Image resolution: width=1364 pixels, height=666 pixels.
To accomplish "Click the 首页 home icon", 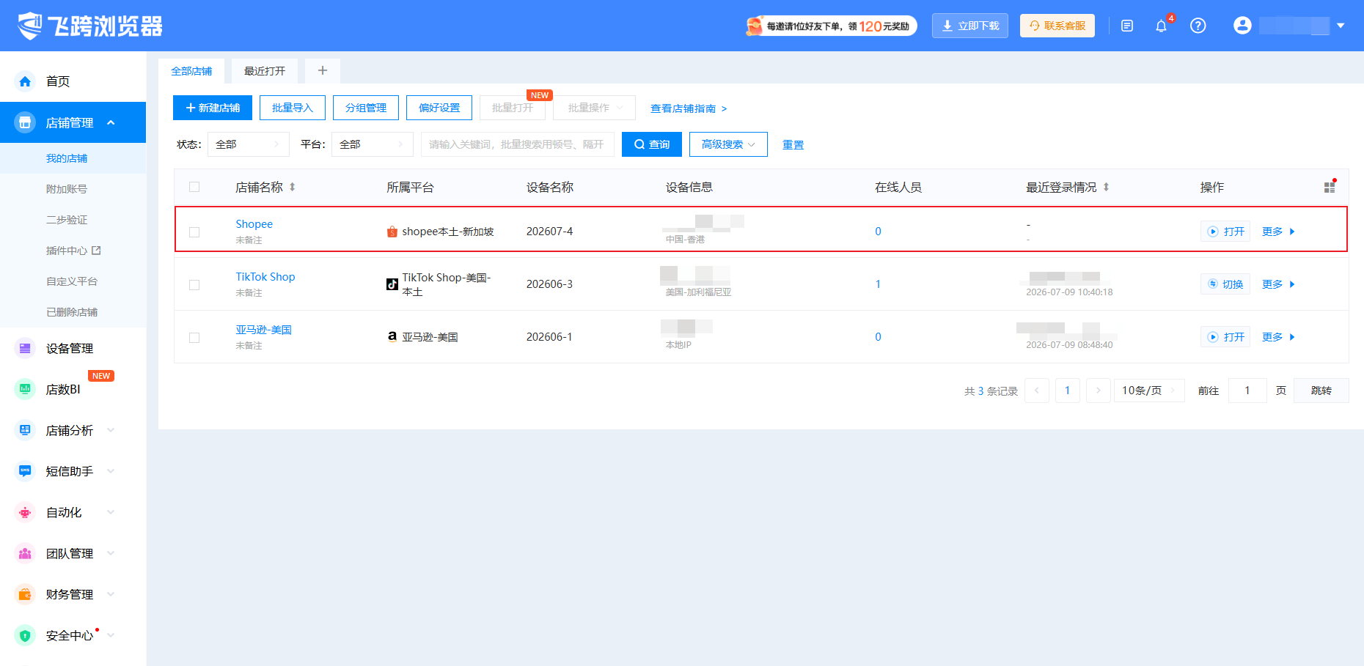I will [25, 81].
